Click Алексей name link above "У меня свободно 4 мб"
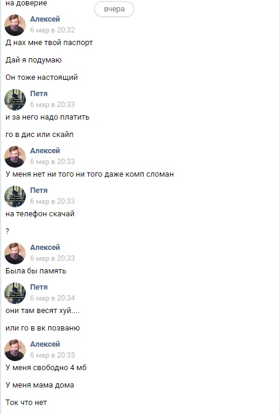 pos(45,344)
